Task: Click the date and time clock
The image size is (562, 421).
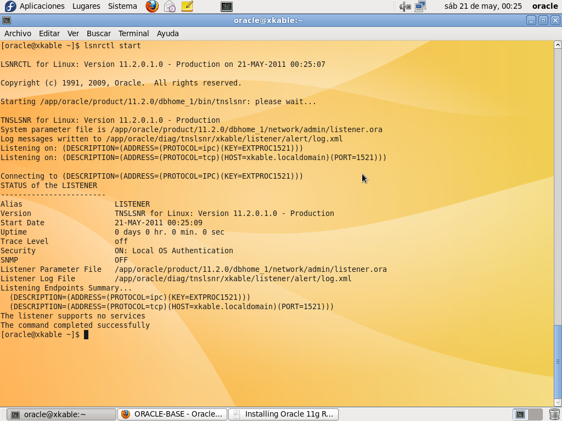Action: point(483,6)
